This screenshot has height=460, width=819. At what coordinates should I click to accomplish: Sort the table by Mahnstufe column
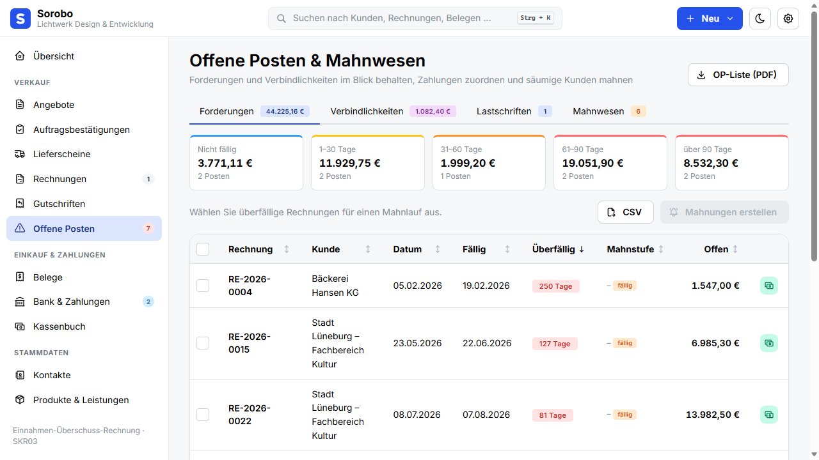click(635, 249)
